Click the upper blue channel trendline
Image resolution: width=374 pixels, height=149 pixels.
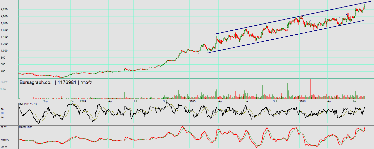292,18
